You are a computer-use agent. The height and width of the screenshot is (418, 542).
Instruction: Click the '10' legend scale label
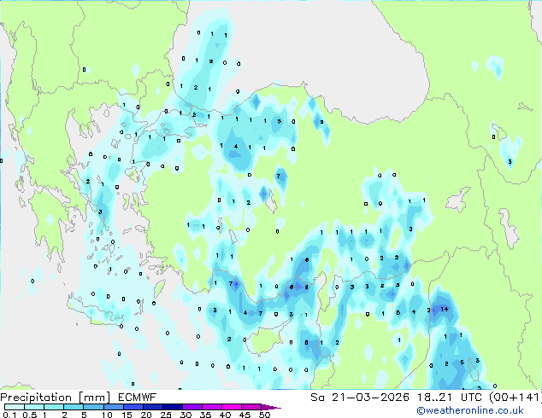pos(107,415)
